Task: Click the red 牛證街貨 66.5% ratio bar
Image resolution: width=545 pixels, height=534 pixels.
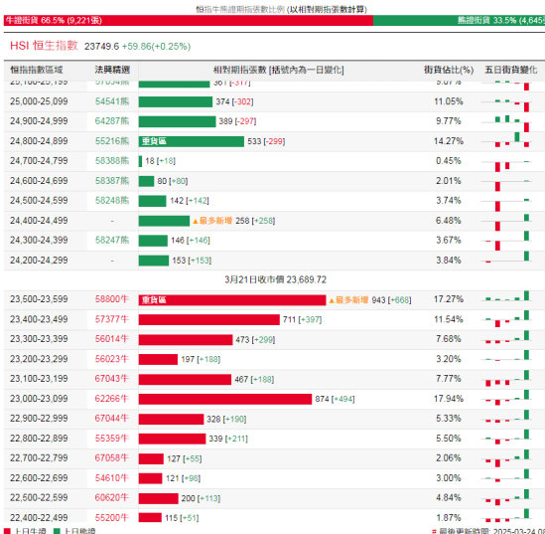Action: tap(189, 21)
